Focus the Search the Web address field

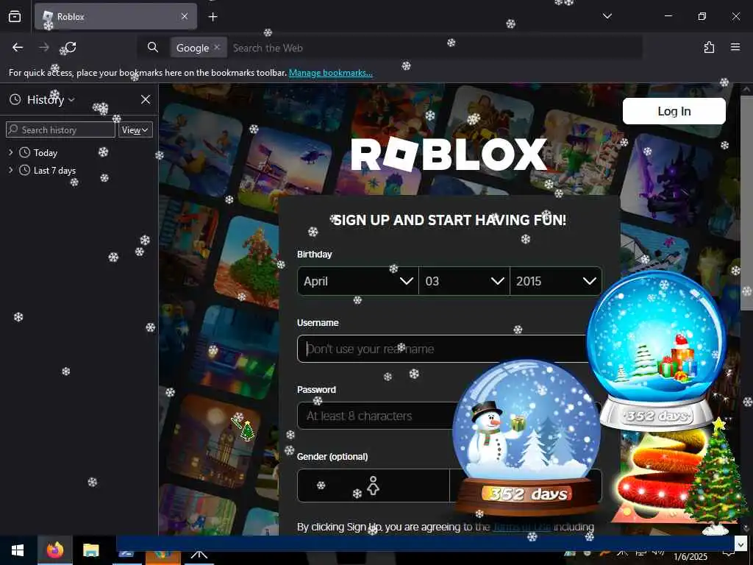click(x=435, y=48)
